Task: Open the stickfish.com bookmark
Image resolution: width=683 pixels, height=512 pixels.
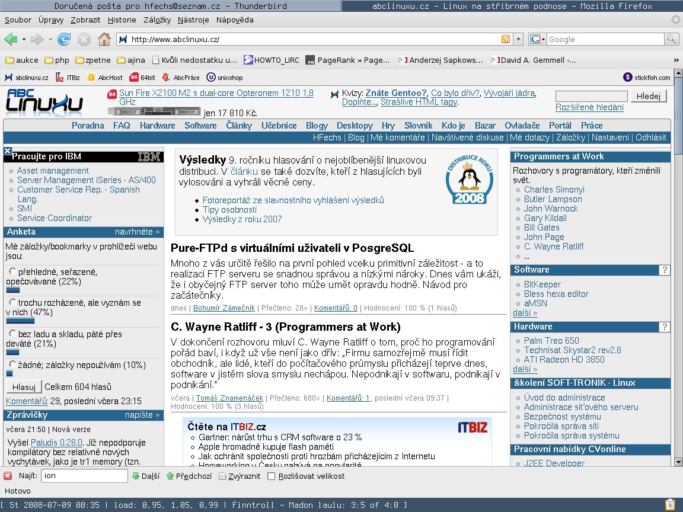Action: click(x=647, y=78)
